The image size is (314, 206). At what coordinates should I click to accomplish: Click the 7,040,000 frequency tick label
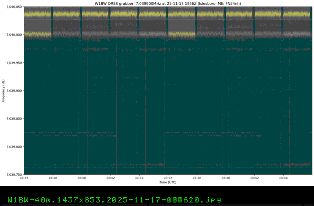(14, 35)
